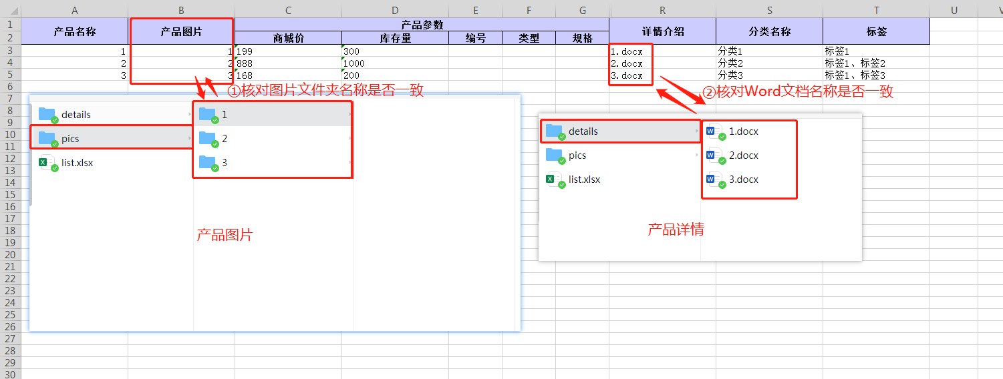Click the 类型 header cell
Screen dimensions: 1003x379
pos(529,38)
